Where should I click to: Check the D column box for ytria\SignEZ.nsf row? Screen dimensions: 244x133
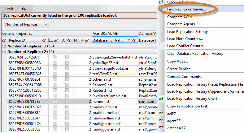pyautogui.click(x=67, y=63)
